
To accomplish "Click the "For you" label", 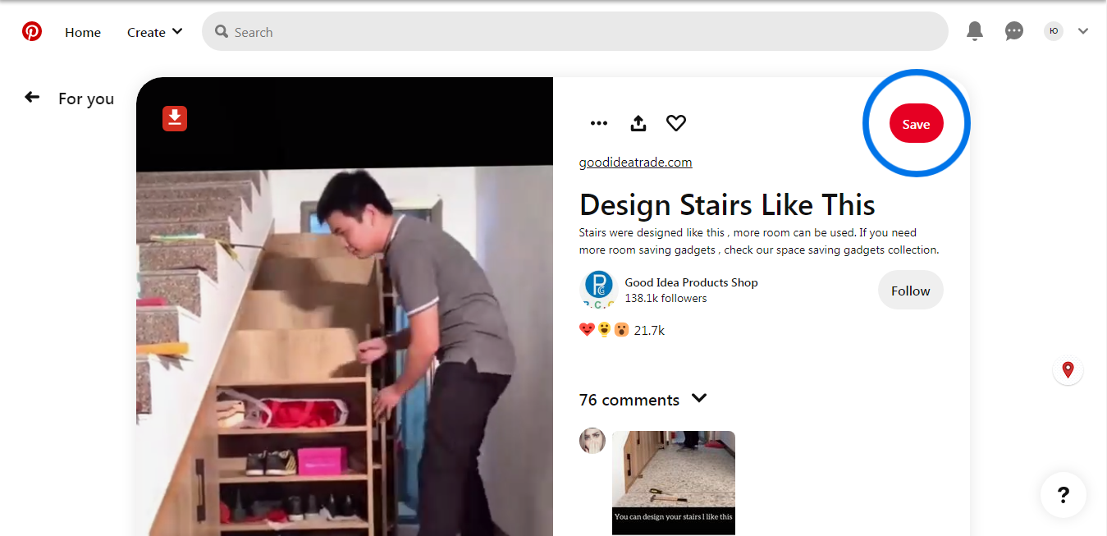I will 86,98.
